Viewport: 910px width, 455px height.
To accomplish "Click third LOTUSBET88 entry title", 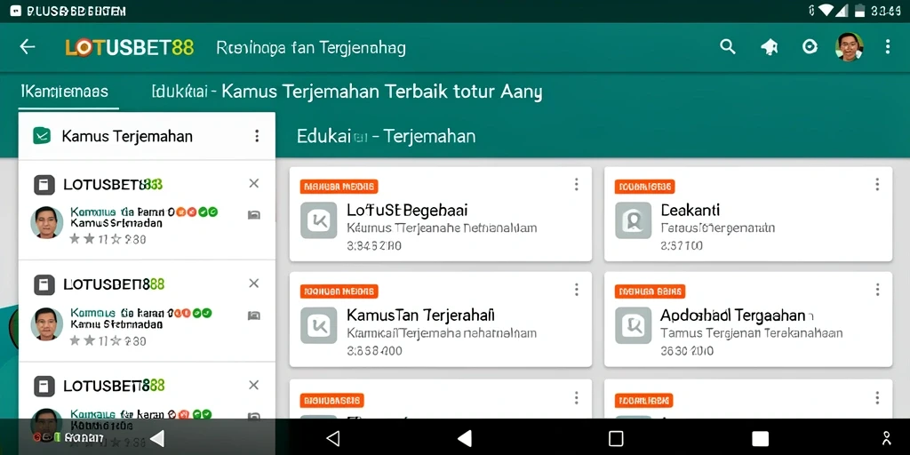I will (114, 386).
